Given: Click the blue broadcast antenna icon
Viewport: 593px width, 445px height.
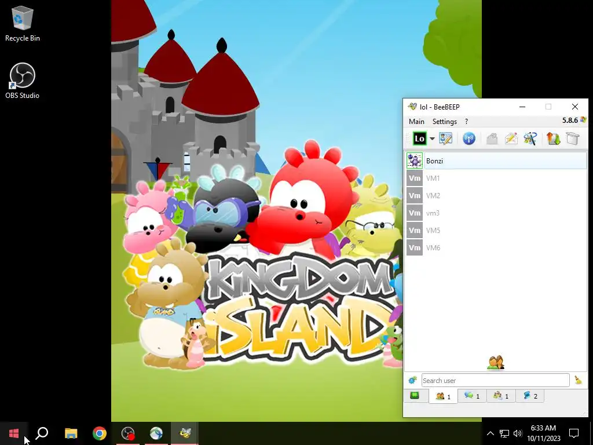Looking at the screenshot, I should [469, 138].
